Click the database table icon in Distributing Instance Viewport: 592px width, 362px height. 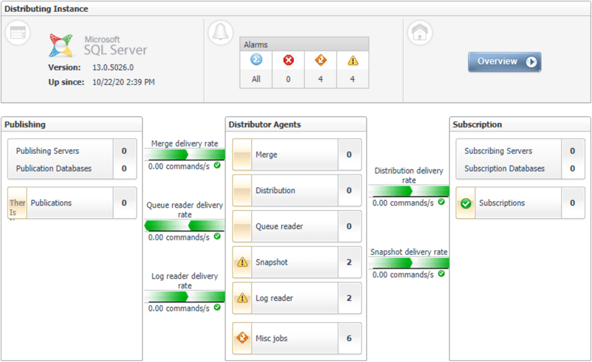point(18,33)
